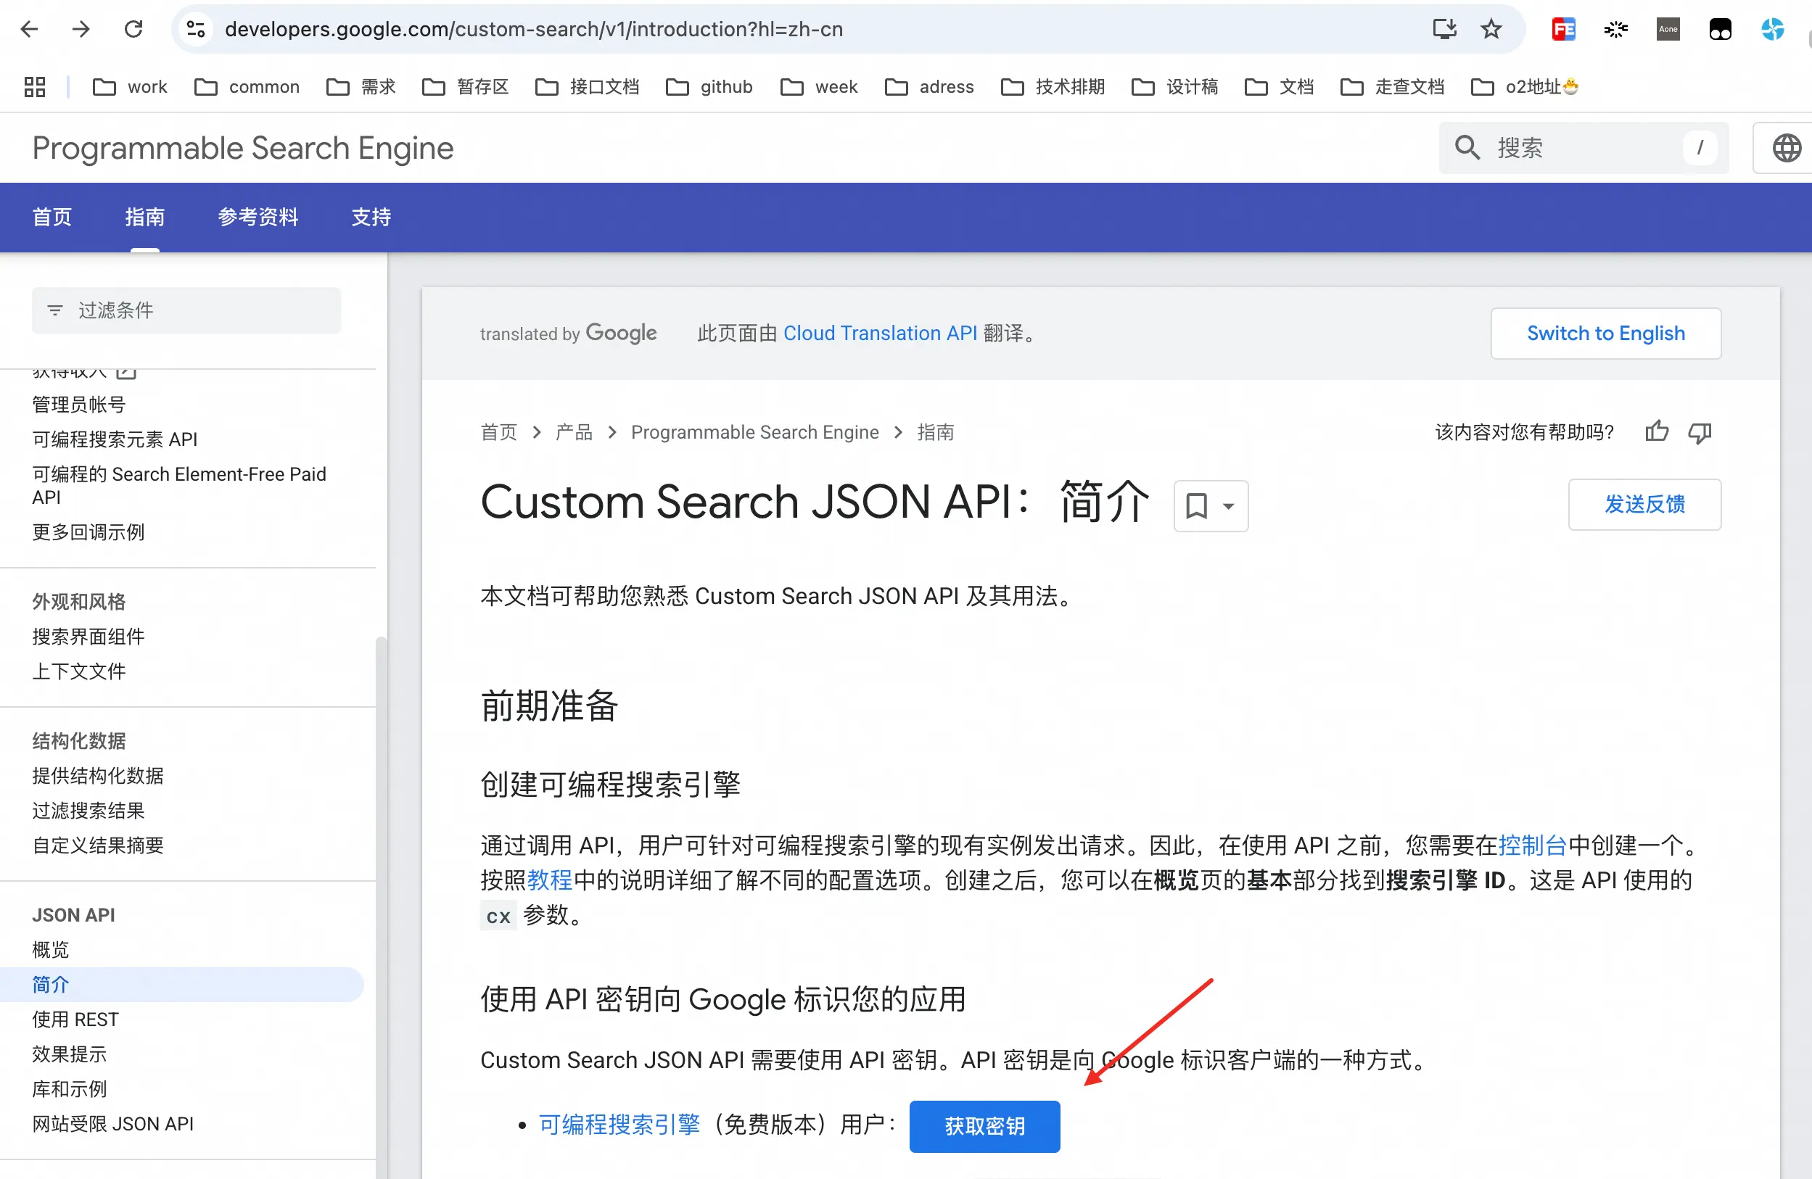Open the black sparkle extension icon

[1615, 29]
